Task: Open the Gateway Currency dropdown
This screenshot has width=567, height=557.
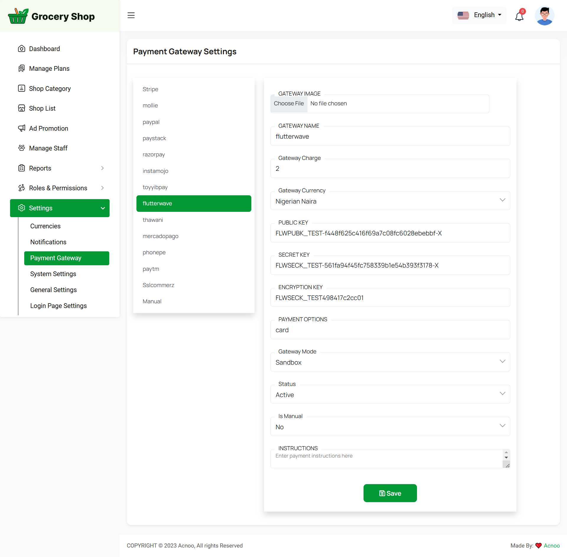Action: tap(390, 201)
